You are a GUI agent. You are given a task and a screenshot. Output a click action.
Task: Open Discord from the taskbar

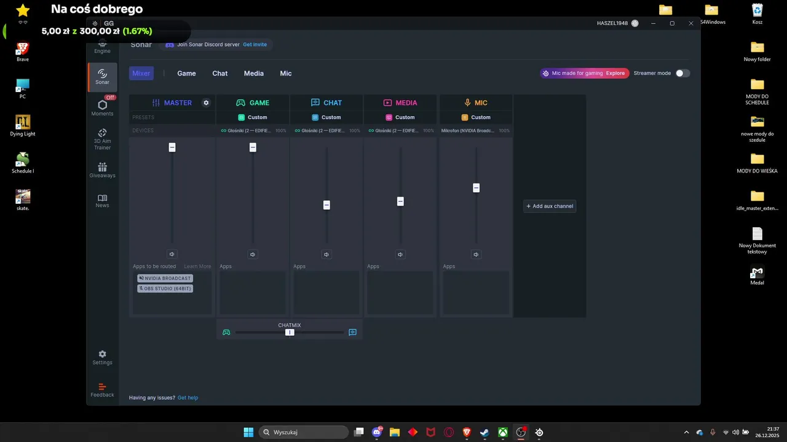(377, 432)
